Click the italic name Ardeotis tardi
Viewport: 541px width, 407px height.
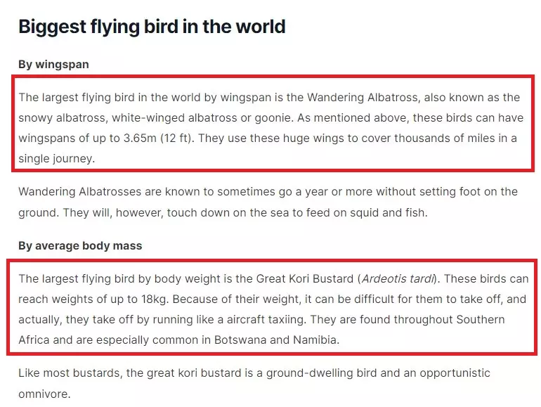coord(398,278)
